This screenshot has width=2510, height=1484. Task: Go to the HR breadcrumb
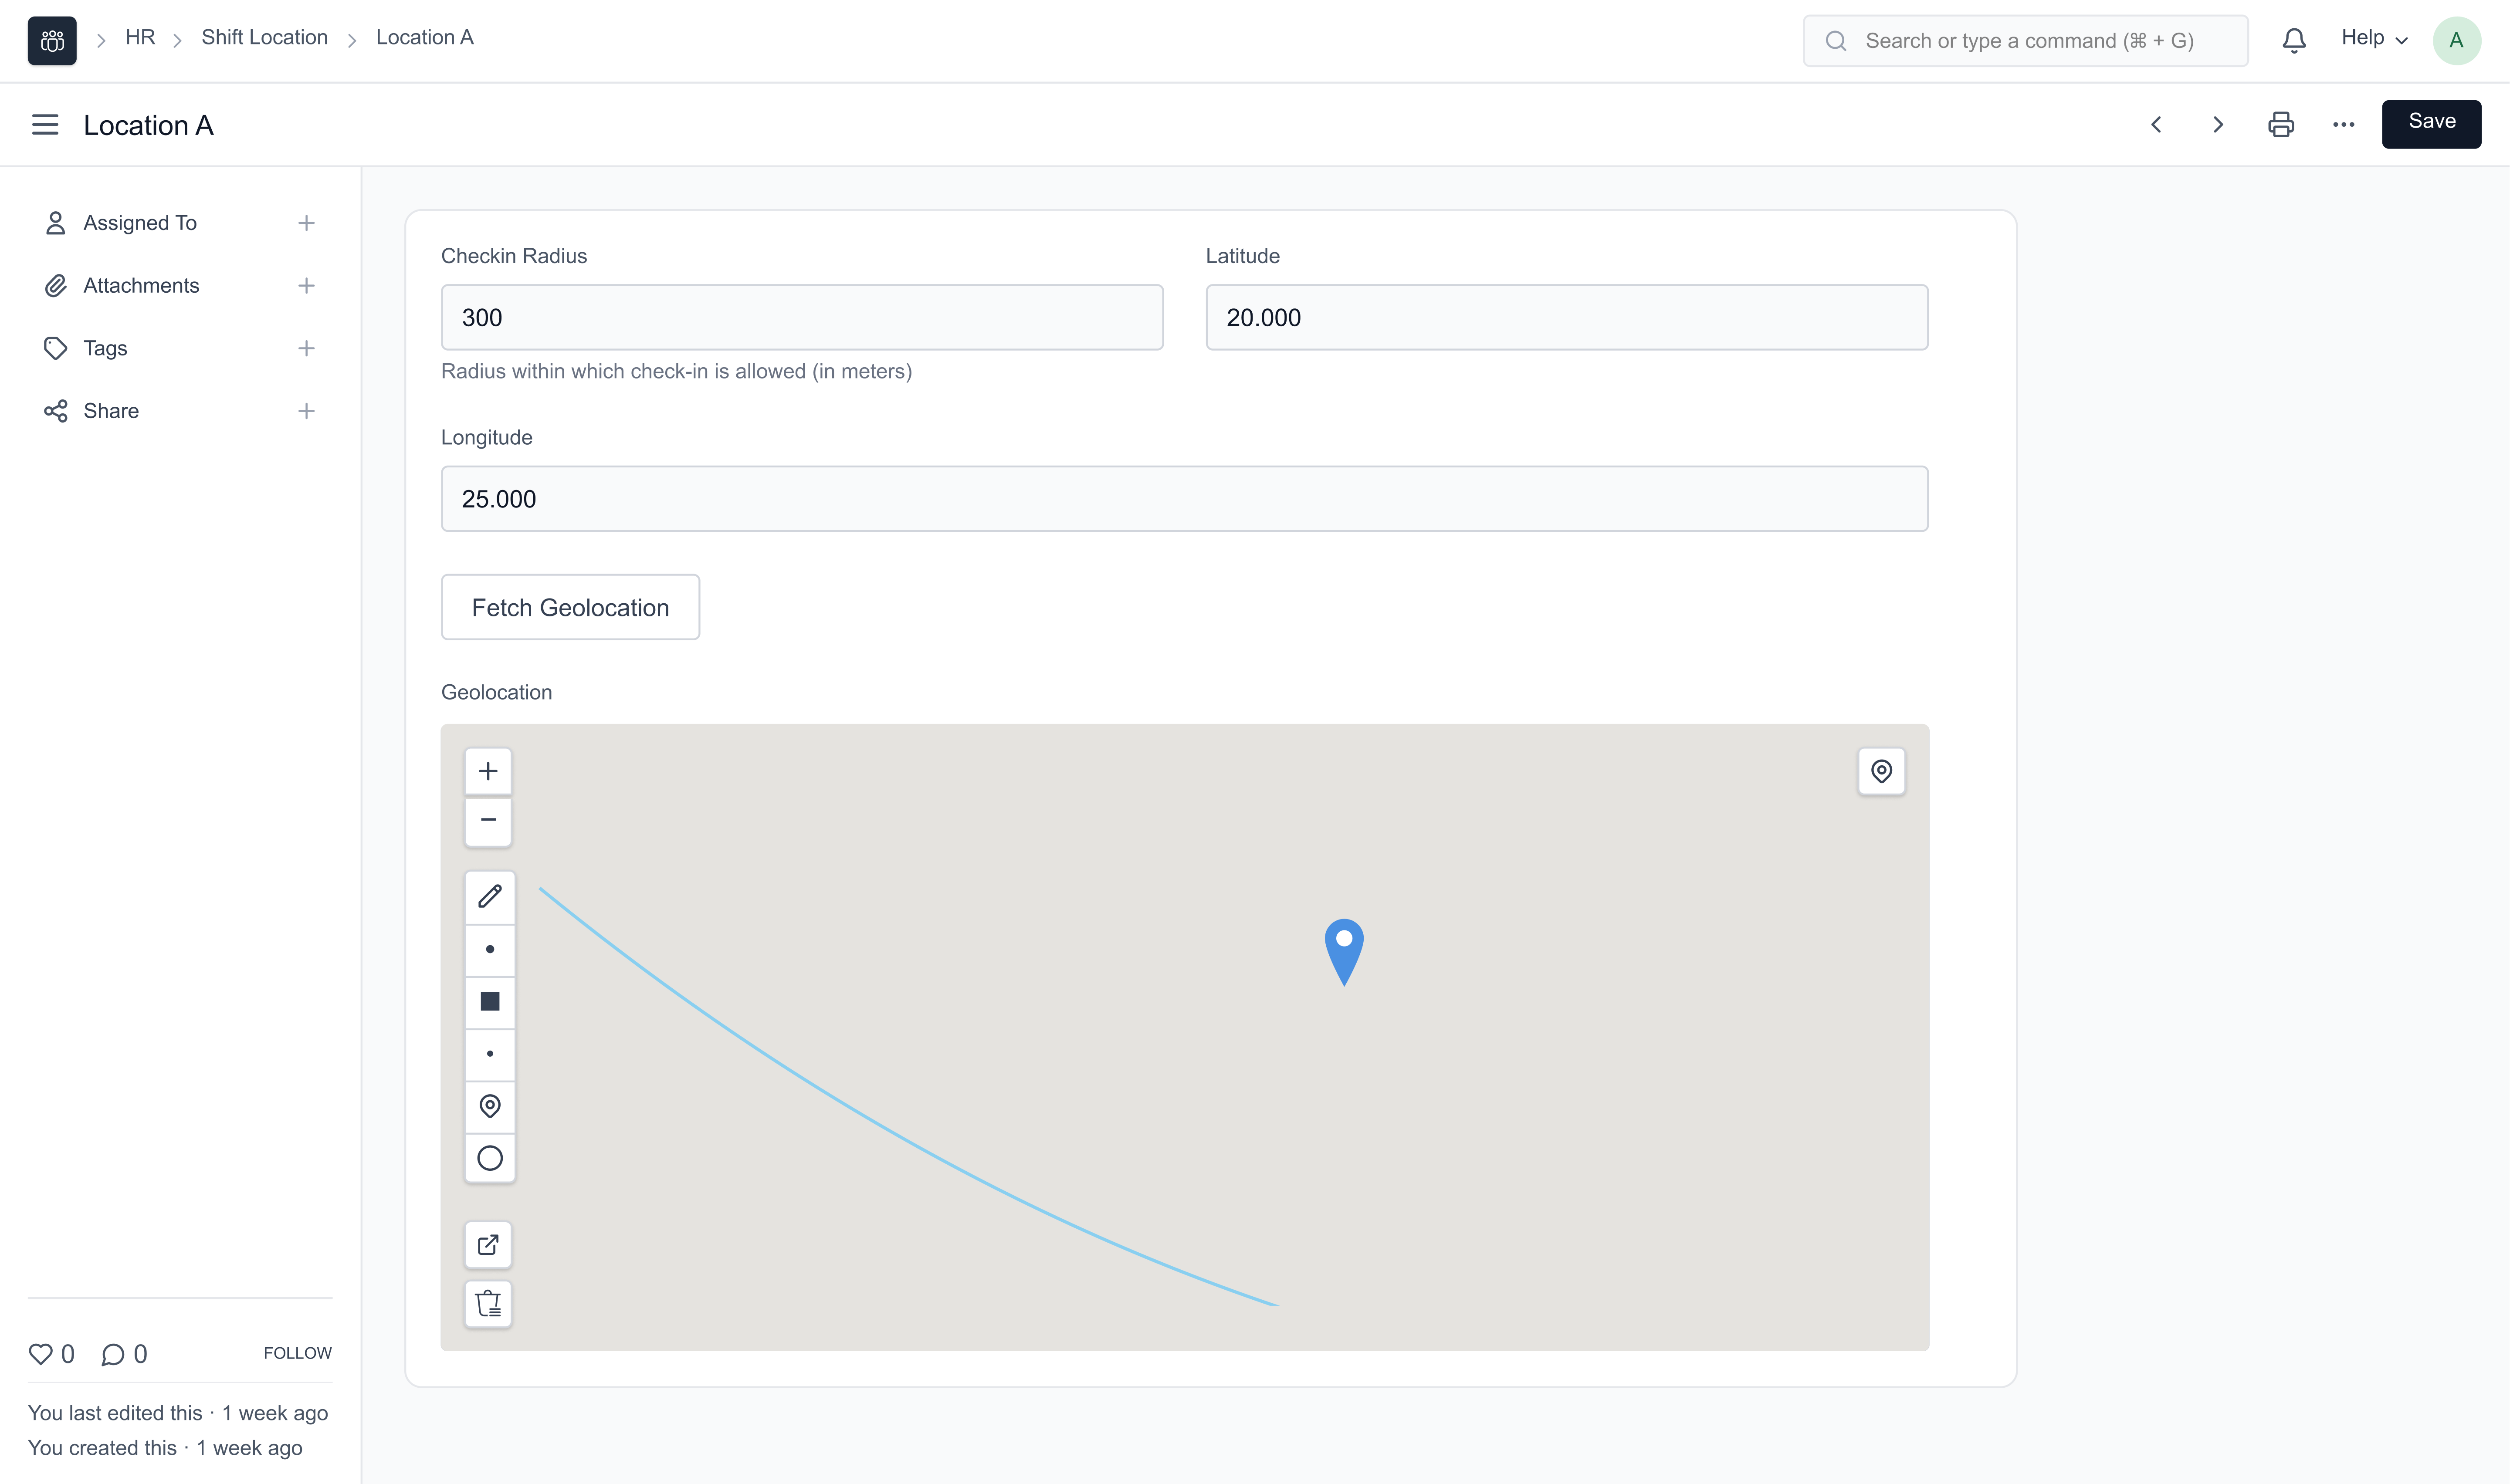(x=140, y=38)
